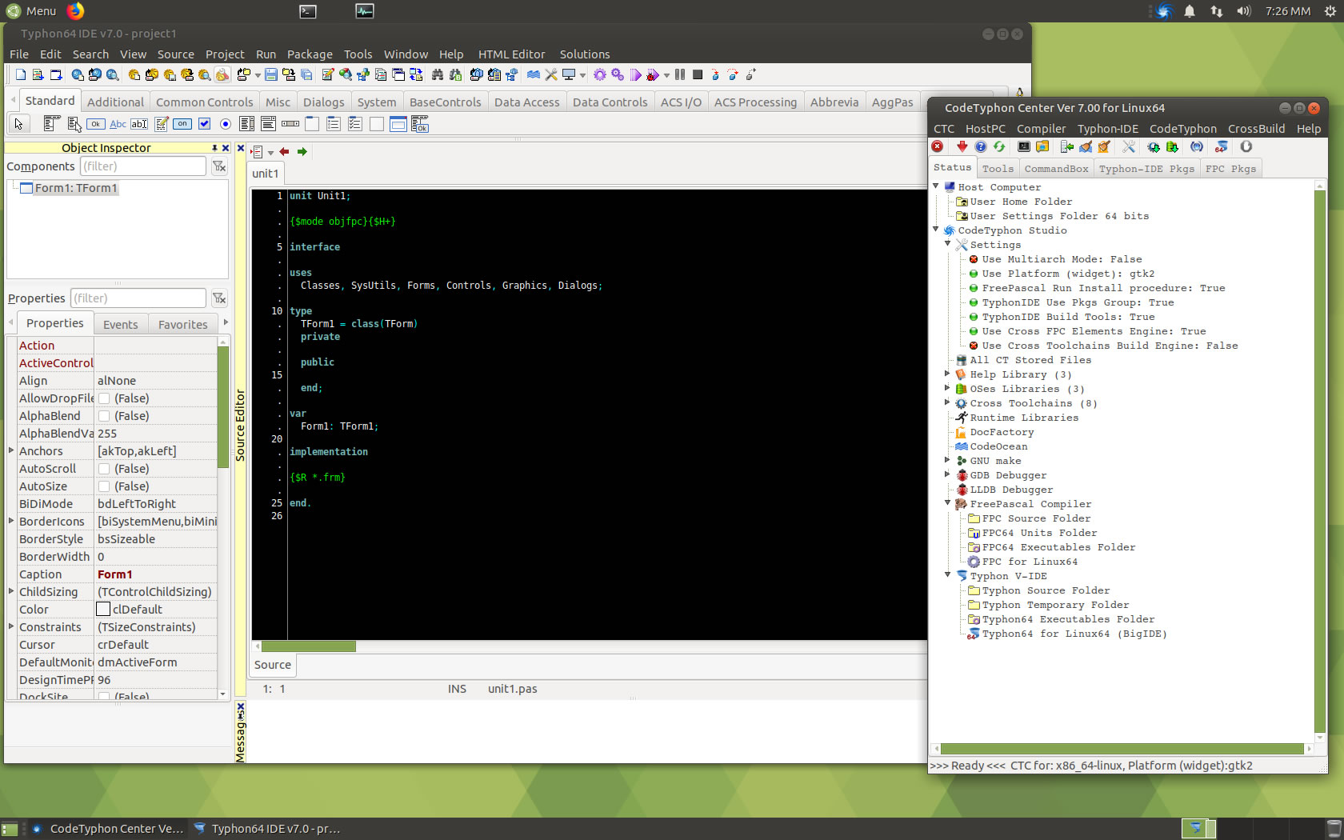Screen dimensions: 1344x840
Task: Click the CodeTyphon Center horizontal scrollbar
Action: pyautogui.click(x=1122, y=749)
